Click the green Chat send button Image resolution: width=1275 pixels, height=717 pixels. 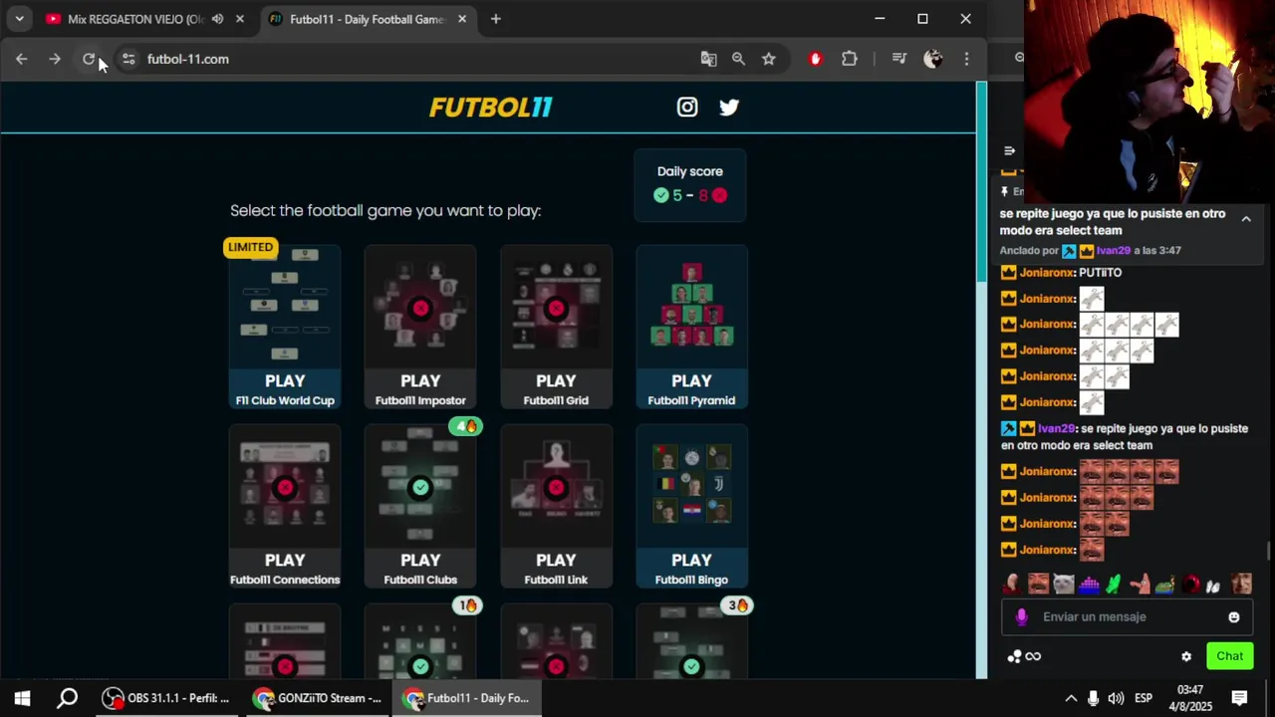(x=1229, y=656)
